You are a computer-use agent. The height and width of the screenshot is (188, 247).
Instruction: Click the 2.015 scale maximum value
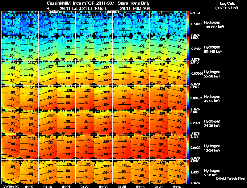[x=195, y=62]
